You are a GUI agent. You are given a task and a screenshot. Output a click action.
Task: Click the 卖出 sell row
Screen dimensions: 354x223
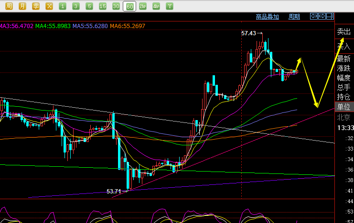[344, 32]
